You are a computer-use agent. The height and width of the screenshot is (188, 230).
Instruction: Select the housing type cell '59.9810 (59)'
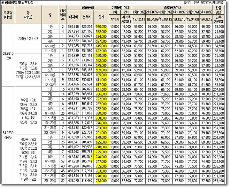(8, 56)
